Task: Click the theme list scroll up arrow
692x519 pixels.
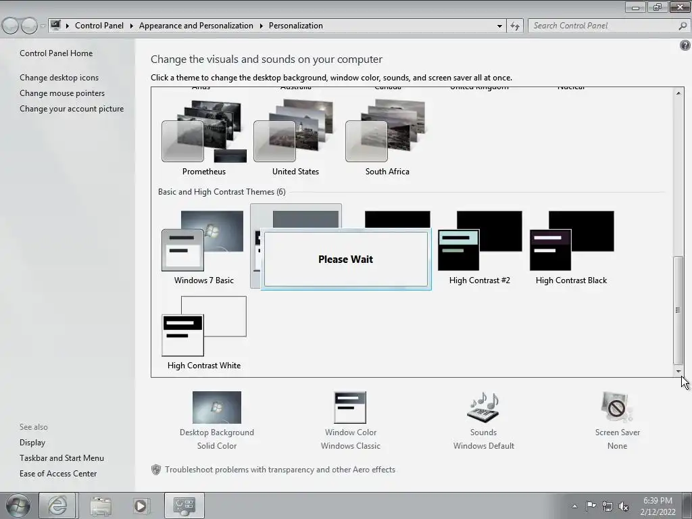Action: (x=678, y=93)
